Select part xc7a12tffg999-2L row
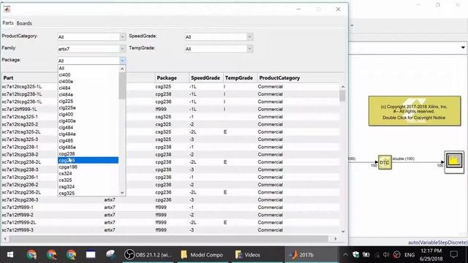The image size is (468, 263). 170,223
